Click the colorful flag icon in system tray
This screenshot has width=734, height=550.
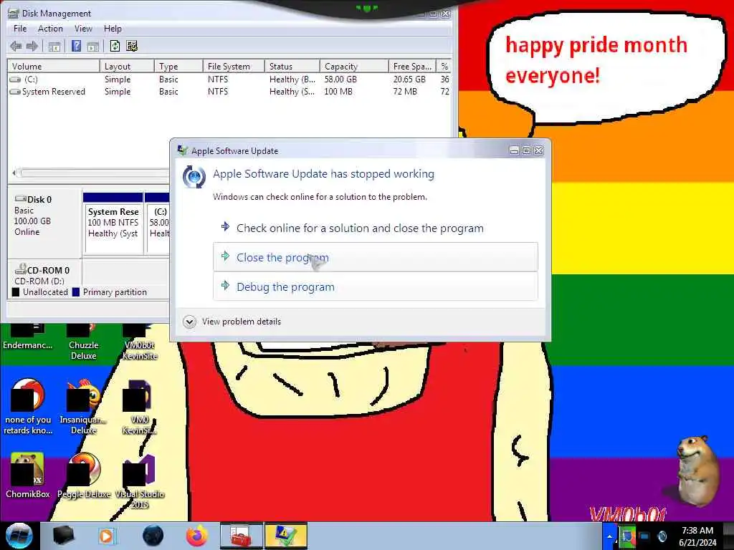point(627,536)
